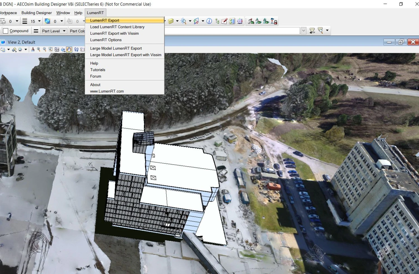Click the line weight icon
The image size is (419, 274).
coord(25,21)
